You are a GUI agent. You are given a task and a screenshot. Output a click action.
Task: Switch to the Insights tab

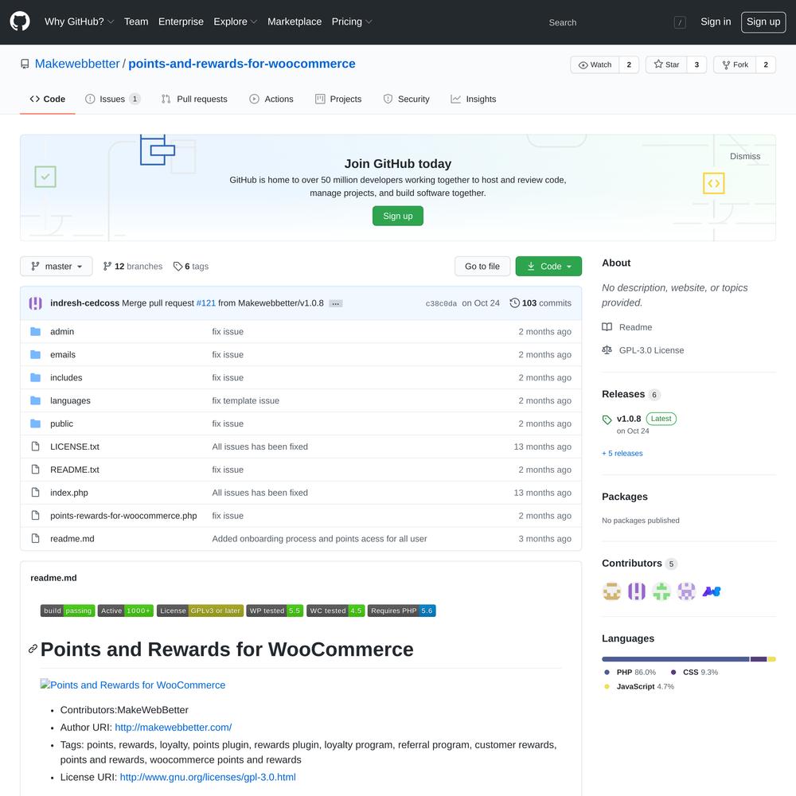473,99
